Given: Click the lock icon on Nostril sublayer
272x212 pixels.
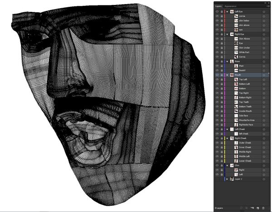Looking at the screenshot, I should (222, 71).
